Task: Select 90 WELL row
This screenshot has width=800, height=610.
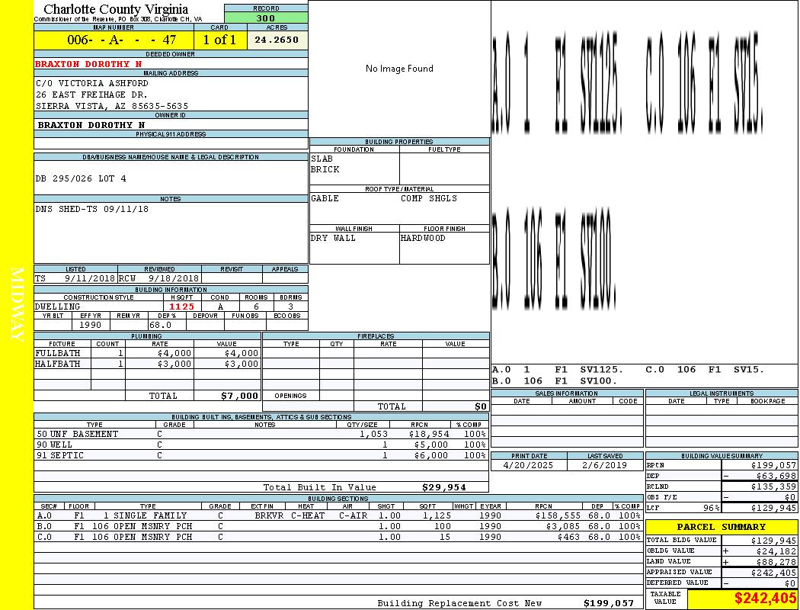Action: coord(261,445)
